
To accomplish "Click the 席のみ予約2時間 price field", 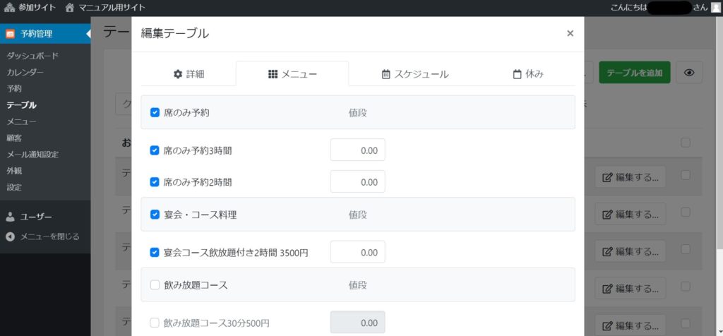I will coord(357,182).
